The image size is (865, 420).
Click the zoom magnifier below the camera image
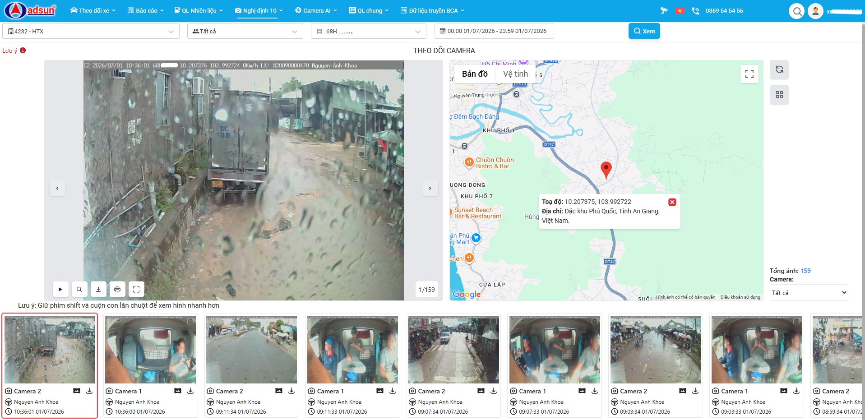79,289
